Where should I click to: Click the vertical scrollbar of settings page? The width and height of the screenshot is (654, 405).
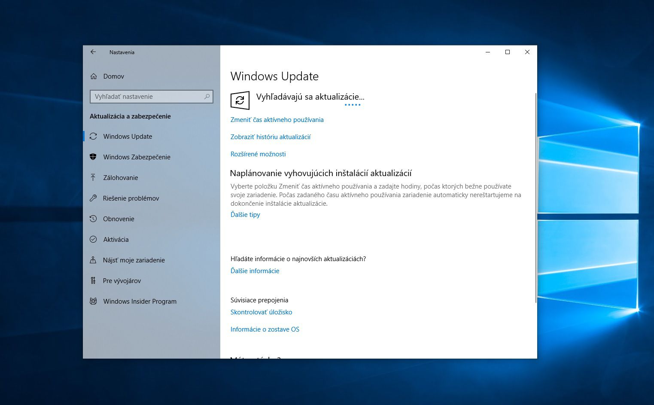(x=535, y=198)
